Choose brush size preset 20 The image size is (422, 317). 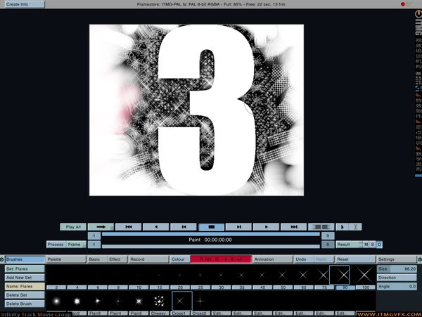point(180,287)
